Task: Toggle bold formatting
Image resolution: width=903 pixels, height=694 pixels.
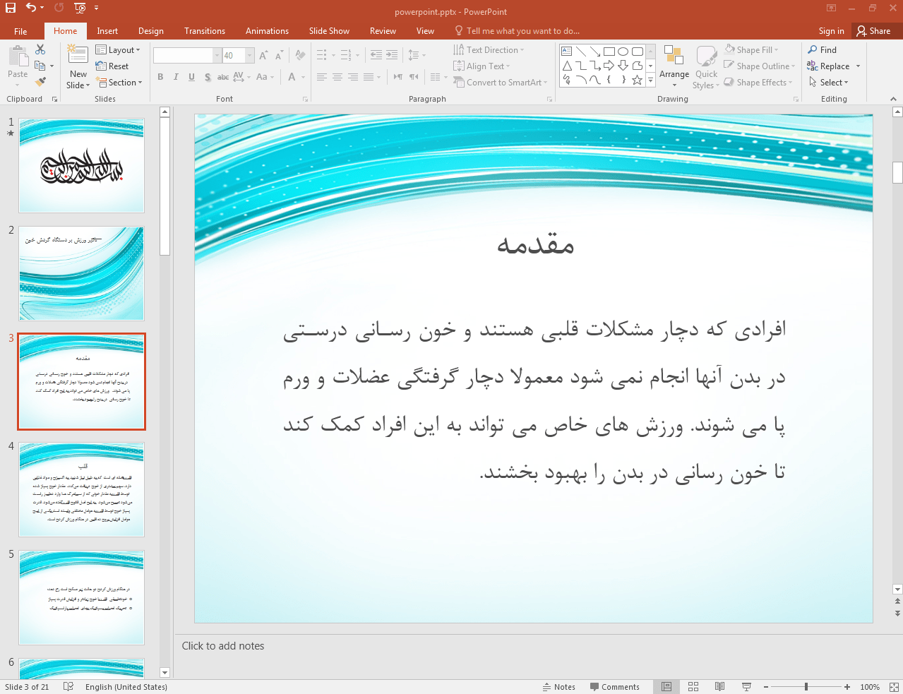Action: 160,77
